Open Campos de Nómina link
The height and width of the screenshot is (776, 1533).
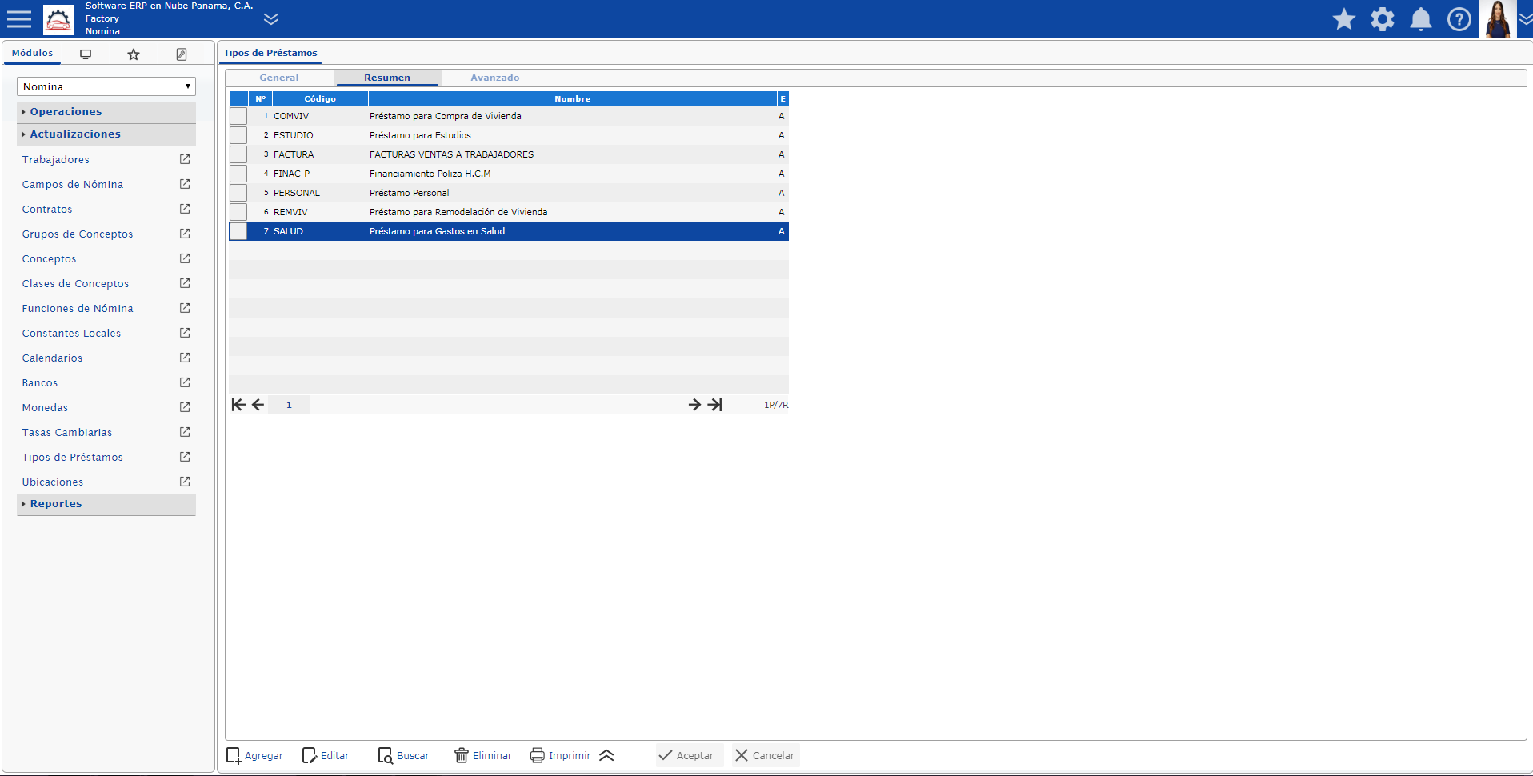(x=73, y=185)
